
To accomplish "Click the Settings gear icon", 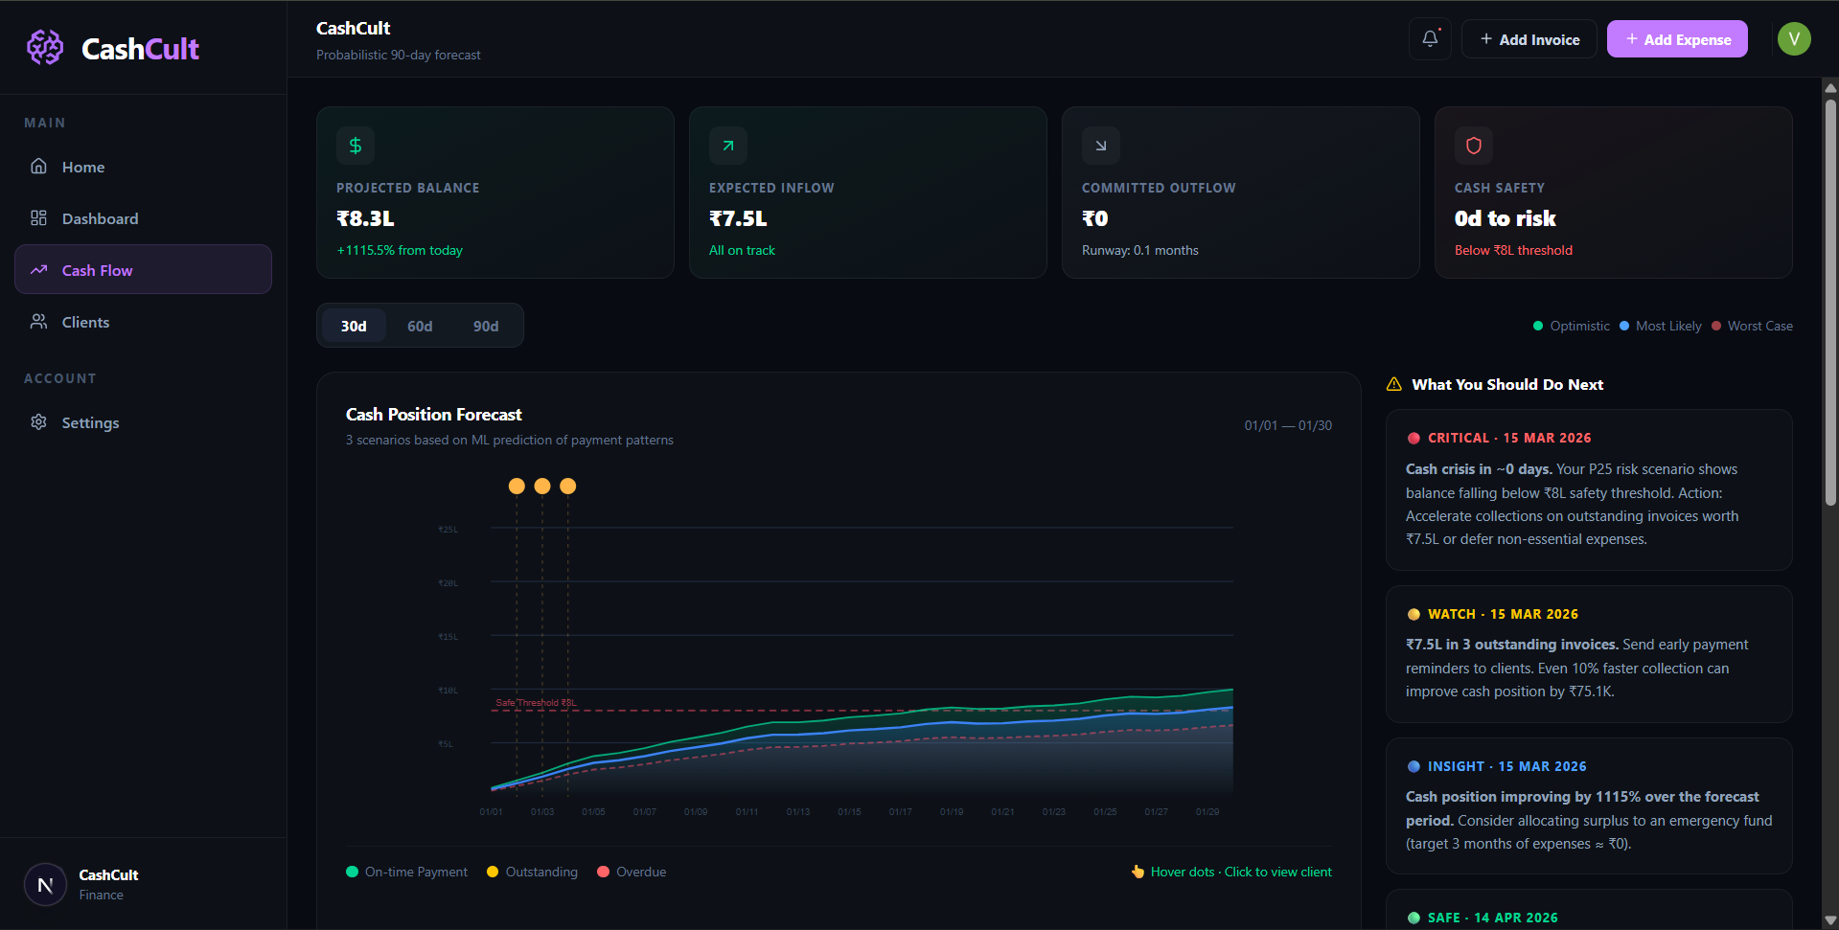I will (38, 421).
